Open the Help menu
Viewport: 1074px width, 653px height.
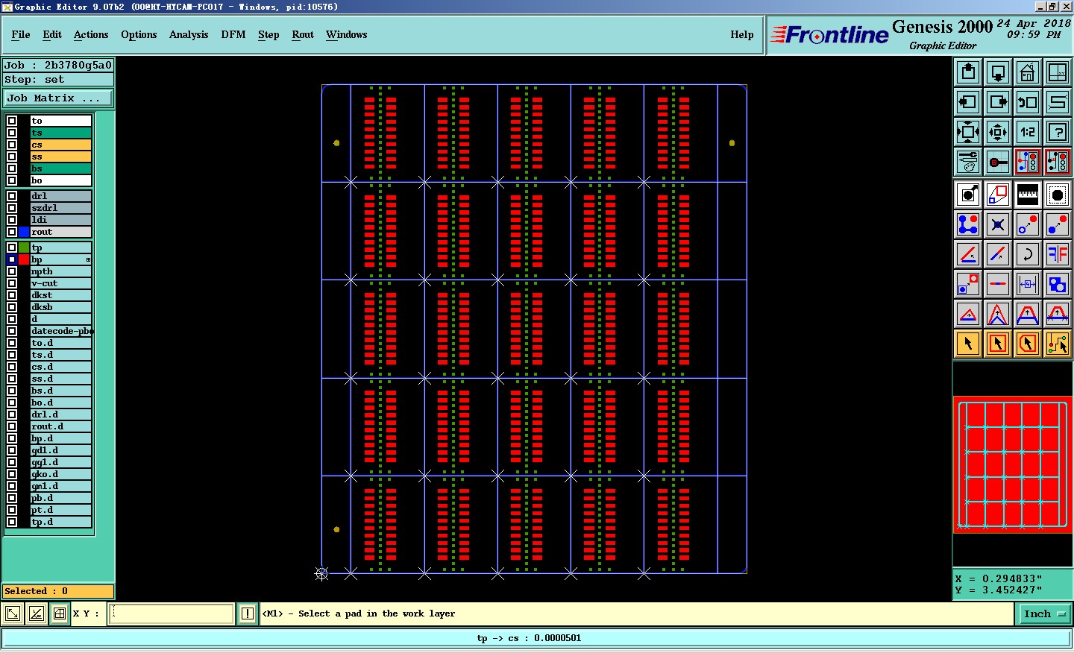point(742,34)
